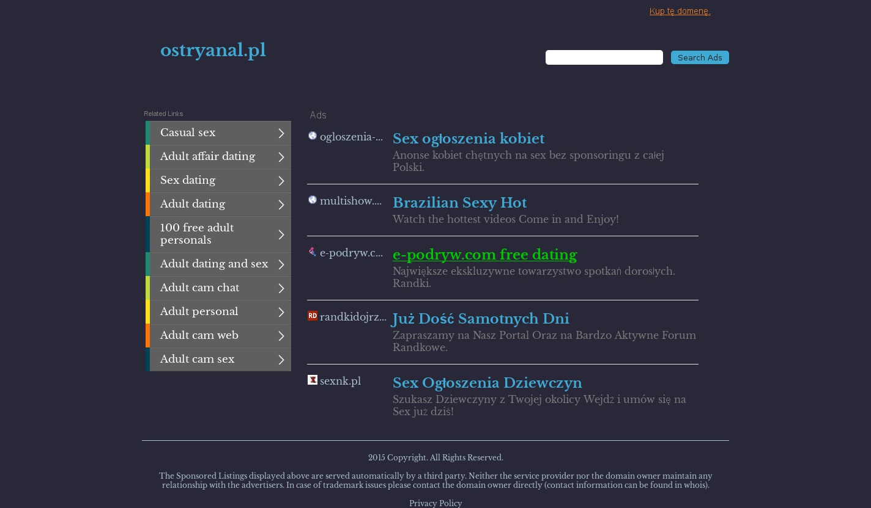Select the Adult dating related link
Image resolution: width=871 pixels, height=508 pixels.
[193, 205]
